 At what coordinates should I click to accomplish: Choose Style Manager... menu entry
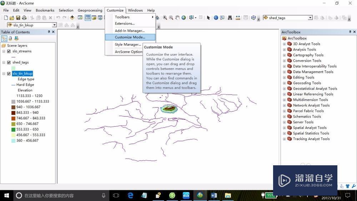(x=124, y=44)
